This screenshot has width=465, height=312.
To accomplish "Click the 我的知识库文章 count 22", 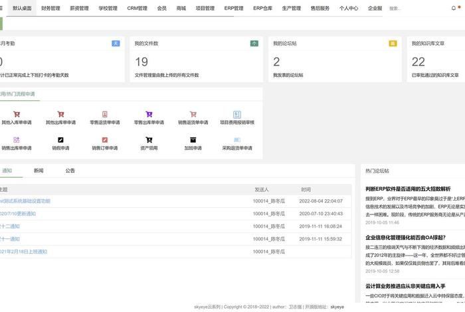I will coord(418,62).
